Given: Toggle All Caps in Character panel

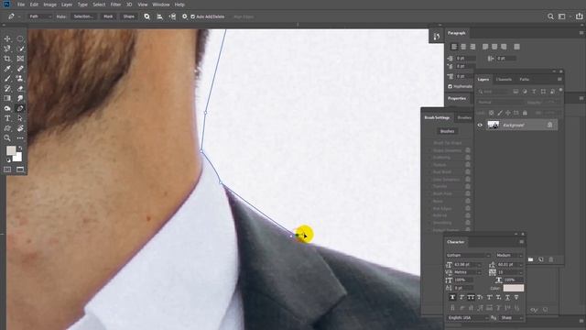Looking at the screenshot, I should (471, 297).
